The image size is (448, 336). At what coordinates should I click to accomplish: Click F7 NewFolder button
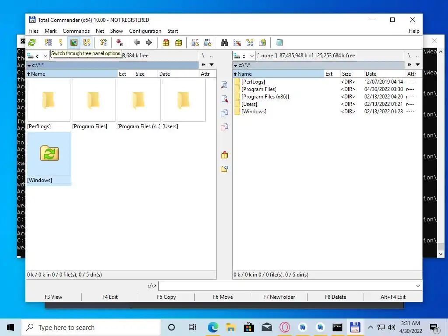pyautogui.click(x=279, y=297)
